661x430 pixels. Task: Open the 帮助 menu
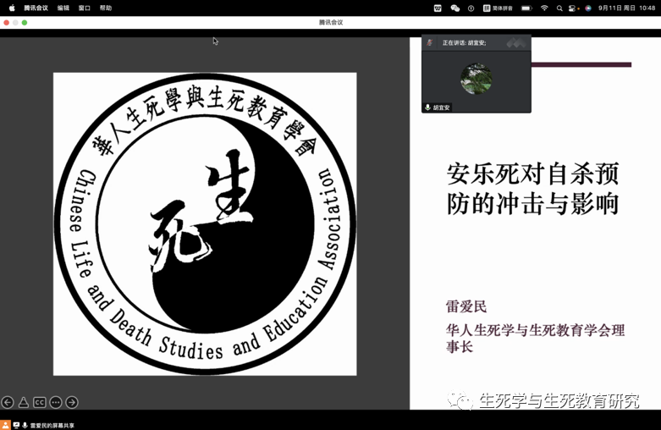106,8
